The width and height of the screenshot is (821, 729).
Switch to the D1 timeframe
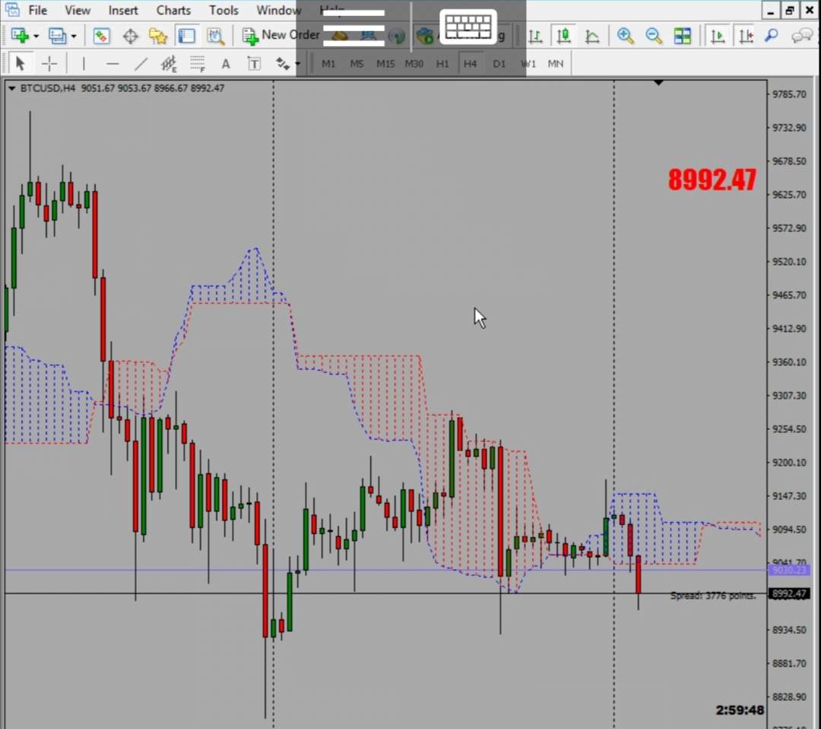(499, 63)
